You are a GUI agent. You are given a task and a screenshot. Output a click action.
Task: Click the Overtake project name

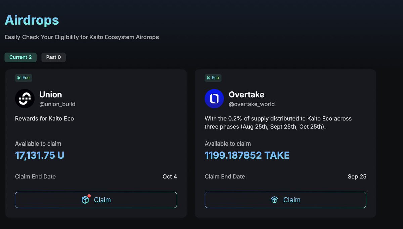point(247,95)
